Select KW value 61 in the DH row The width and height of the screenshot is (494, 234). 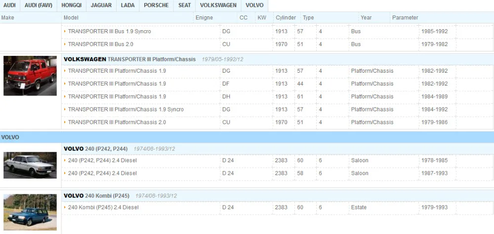[300, 96]
